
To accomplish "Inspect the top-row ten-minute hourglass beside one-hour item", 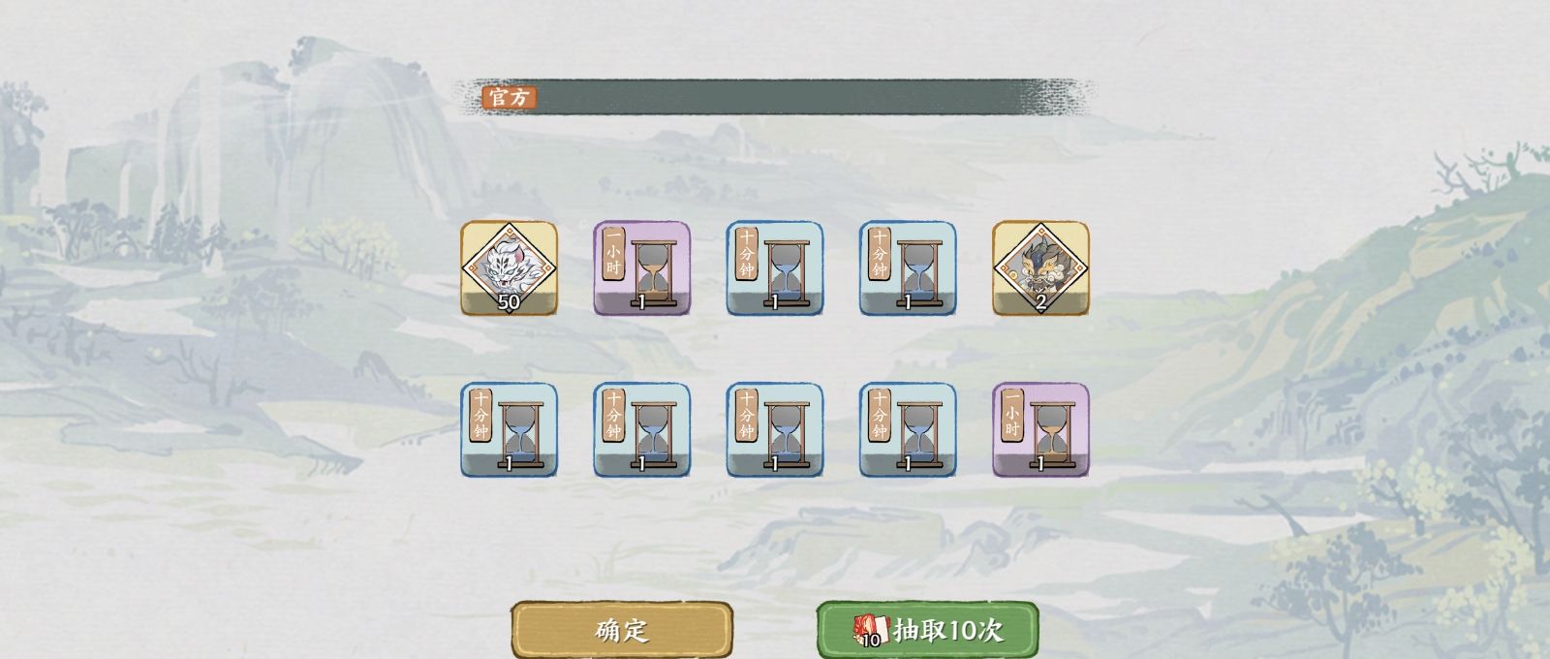I will (775, 268).
